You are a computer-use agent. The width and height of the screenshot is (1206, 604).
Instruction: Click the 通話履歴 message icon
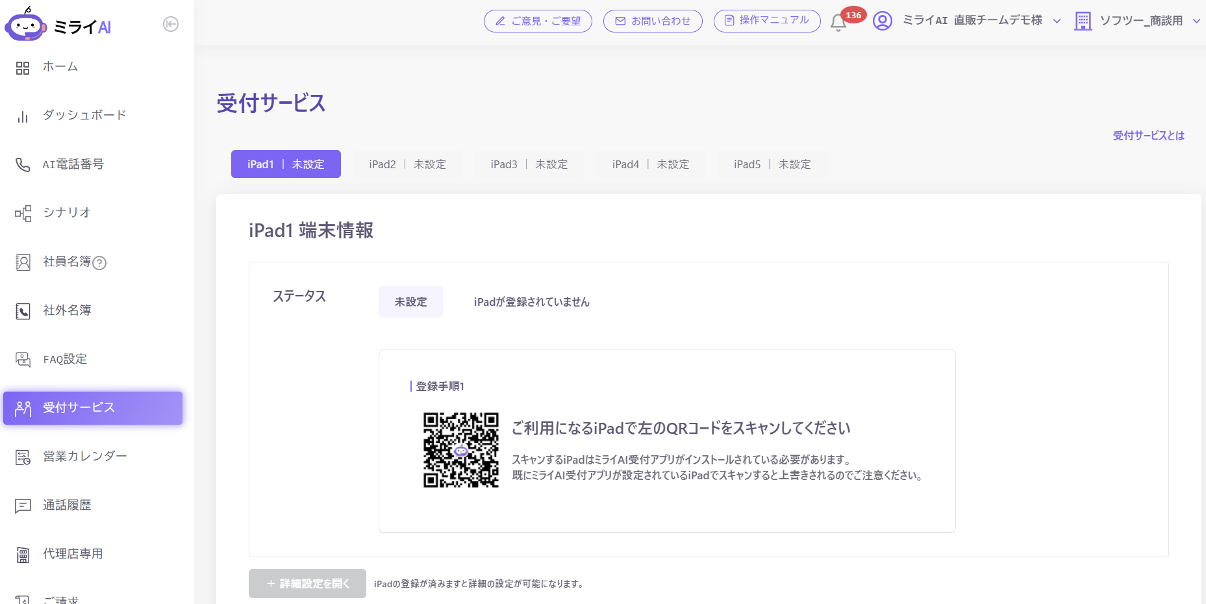pos(23,506)
